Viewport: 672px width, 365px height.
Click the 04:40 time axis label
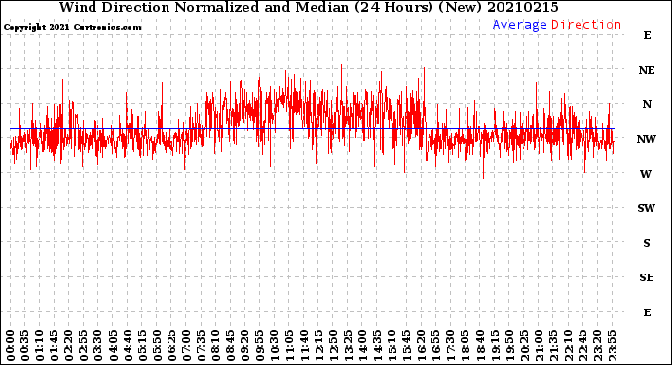coord(128,346)
